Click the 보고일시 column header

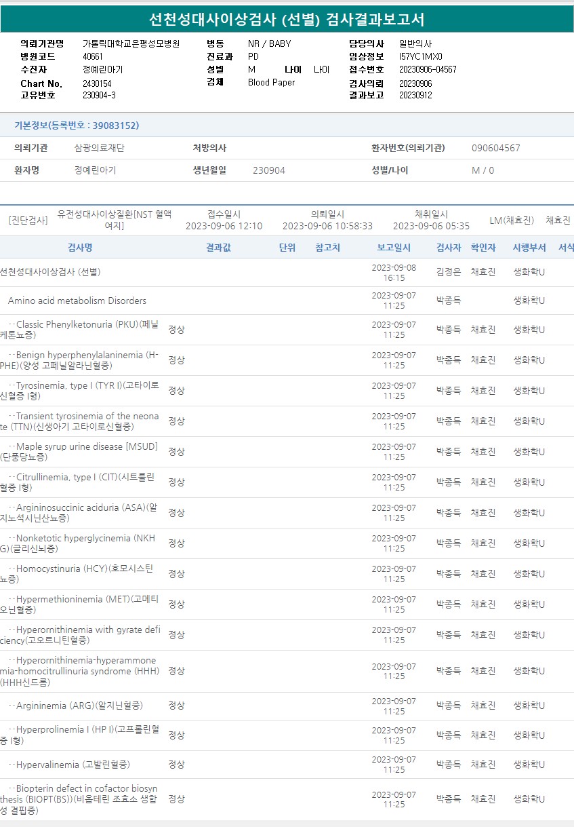pyautogui.click(x=394, y=248)
